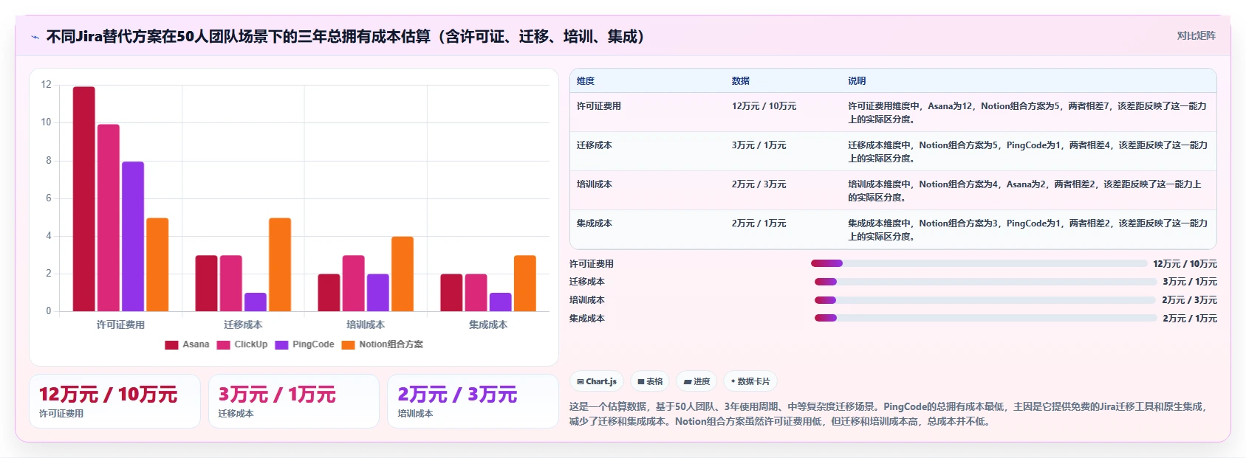The image size is (1246, 458).
Task: Click the Asana bar in 许可证费用 group
Action: pyautogui.click(x=83, y=199)
